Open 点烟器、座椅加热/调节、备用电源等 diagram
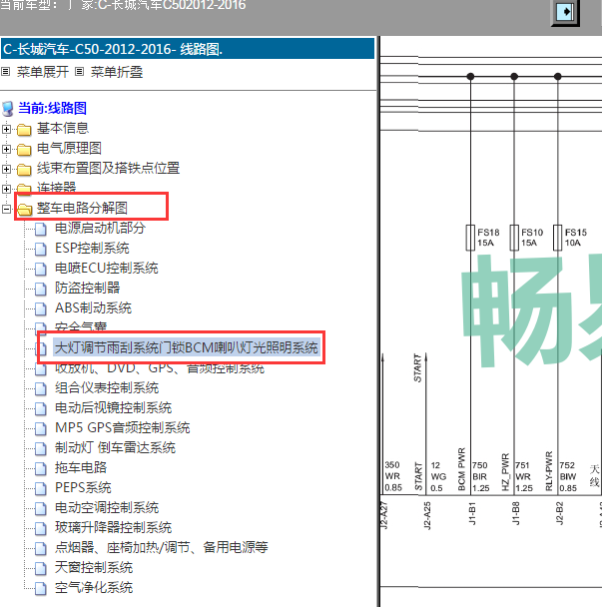The height and width of the screenshot is (607, 602). (x=162, y=547)
